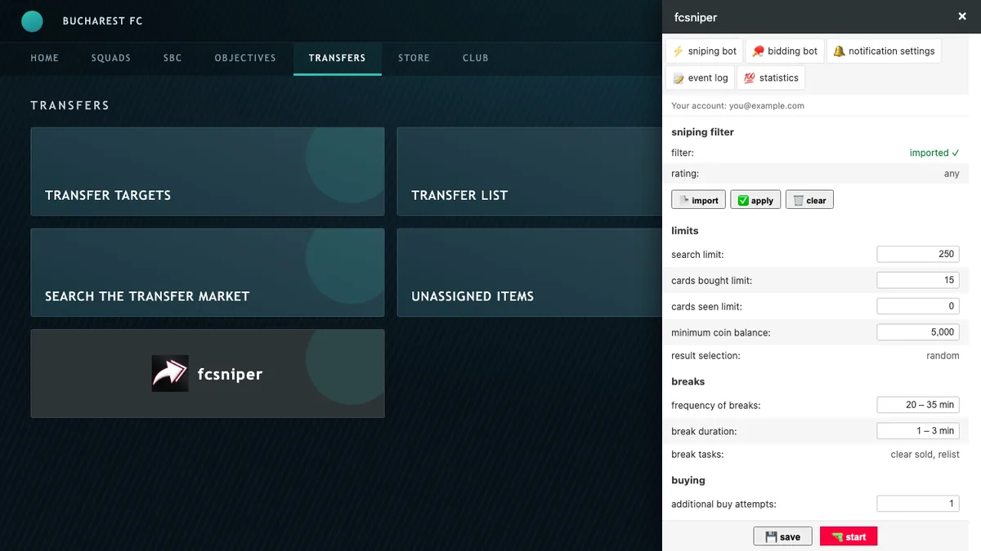This screenshot has width=981, height=551.
Task: Open the Transfer Targets tile
Action: pyautogui.click(x=208, y=171)
